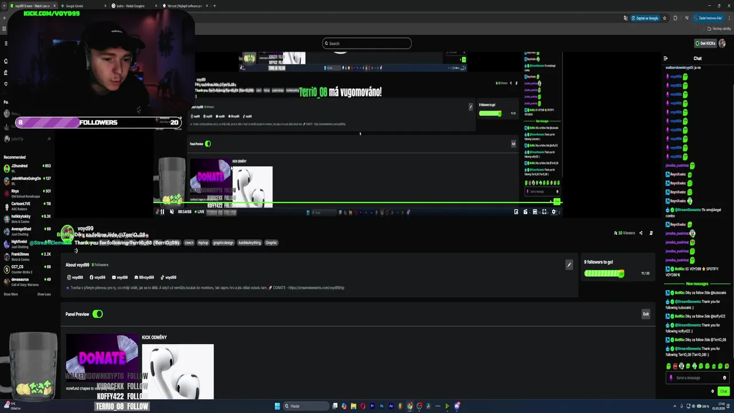Viewport: 734px width, 413px height.
Task: Open voyd99 Facebook link
Action: click(x=97, y=277)
